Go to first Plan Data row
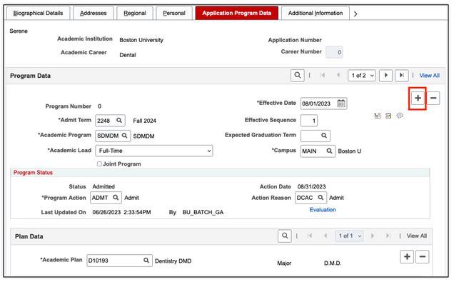Screen dimensions: 454x282 [310, 236]
